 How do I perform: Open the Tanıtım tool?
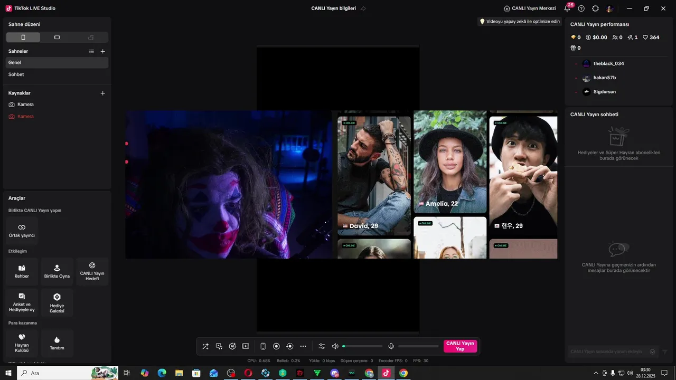[57, 343]
